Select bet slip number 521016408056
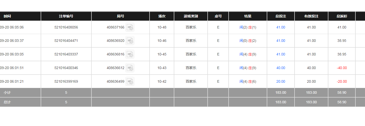 click(66, 27)
